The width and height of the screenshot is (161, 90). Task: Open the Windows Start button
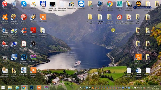3,87
